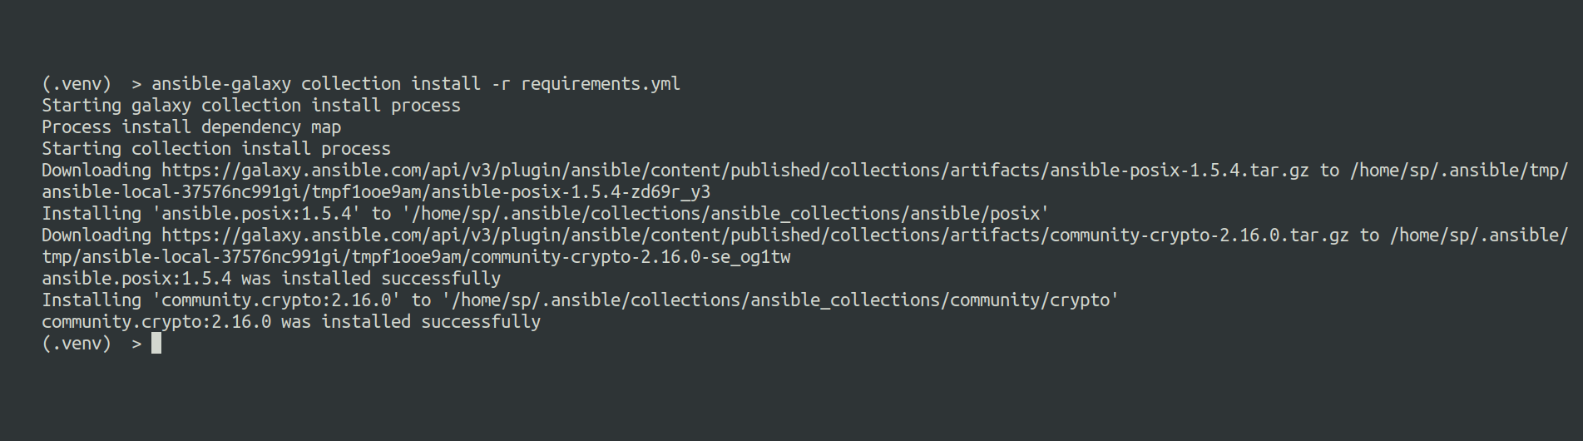Click the -r flag in the command
The width and height of the screenshot is (1583, 441).
(x=500, y=84)
